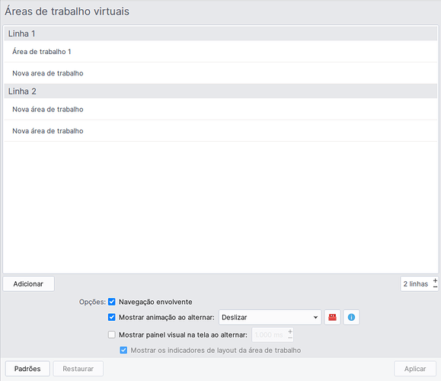Increase the 1.000 ms duration with plus
Image resolution: width=441 pixels, height=381 pixels.
[290, 331]
